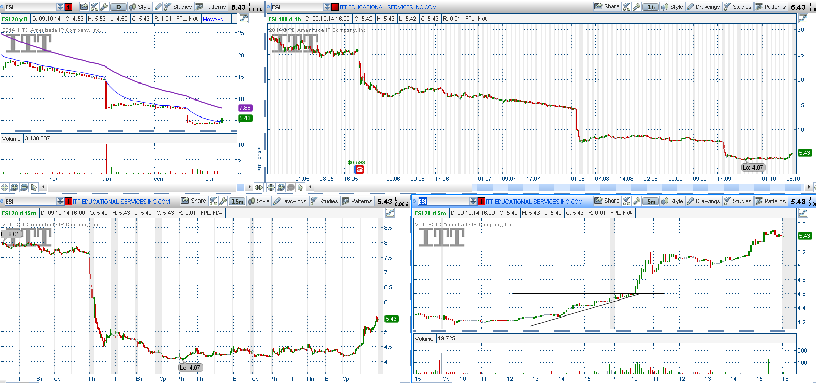Click the daily chart horizontal scrollbar thumb
Viewport: 816px width, 383px height.
click(x=240, y=187)
